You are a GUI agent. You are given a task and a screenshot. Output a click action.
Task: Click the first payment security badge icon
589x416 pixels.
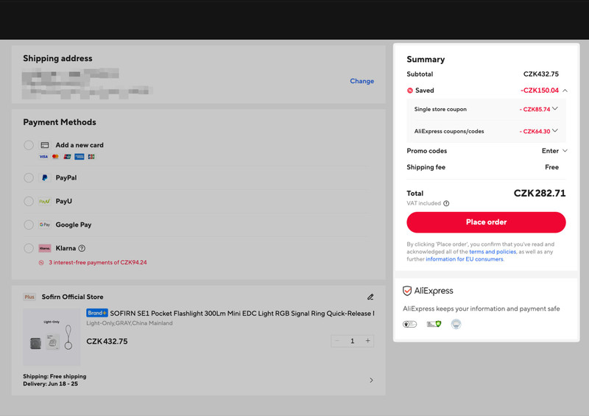pyautogui.click(x=410, y=324)
